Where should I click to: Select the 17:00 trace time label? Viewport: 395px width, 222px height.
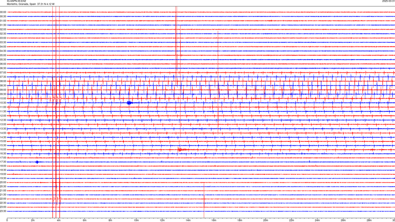tap(3, 158)
